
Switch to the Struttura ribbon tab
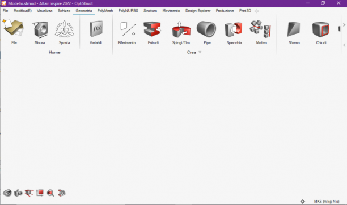150,11
